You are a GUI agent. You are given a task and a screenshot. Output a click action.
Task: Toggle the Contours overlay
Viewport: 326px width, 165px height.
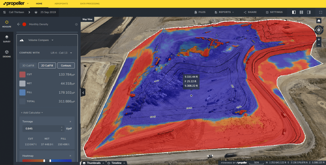coord(66,65)
